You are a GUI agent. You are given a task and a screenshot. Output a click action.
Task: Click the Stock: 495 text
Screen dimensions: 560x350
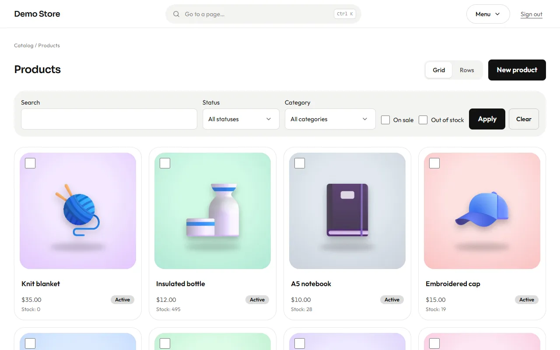[168, 309]
